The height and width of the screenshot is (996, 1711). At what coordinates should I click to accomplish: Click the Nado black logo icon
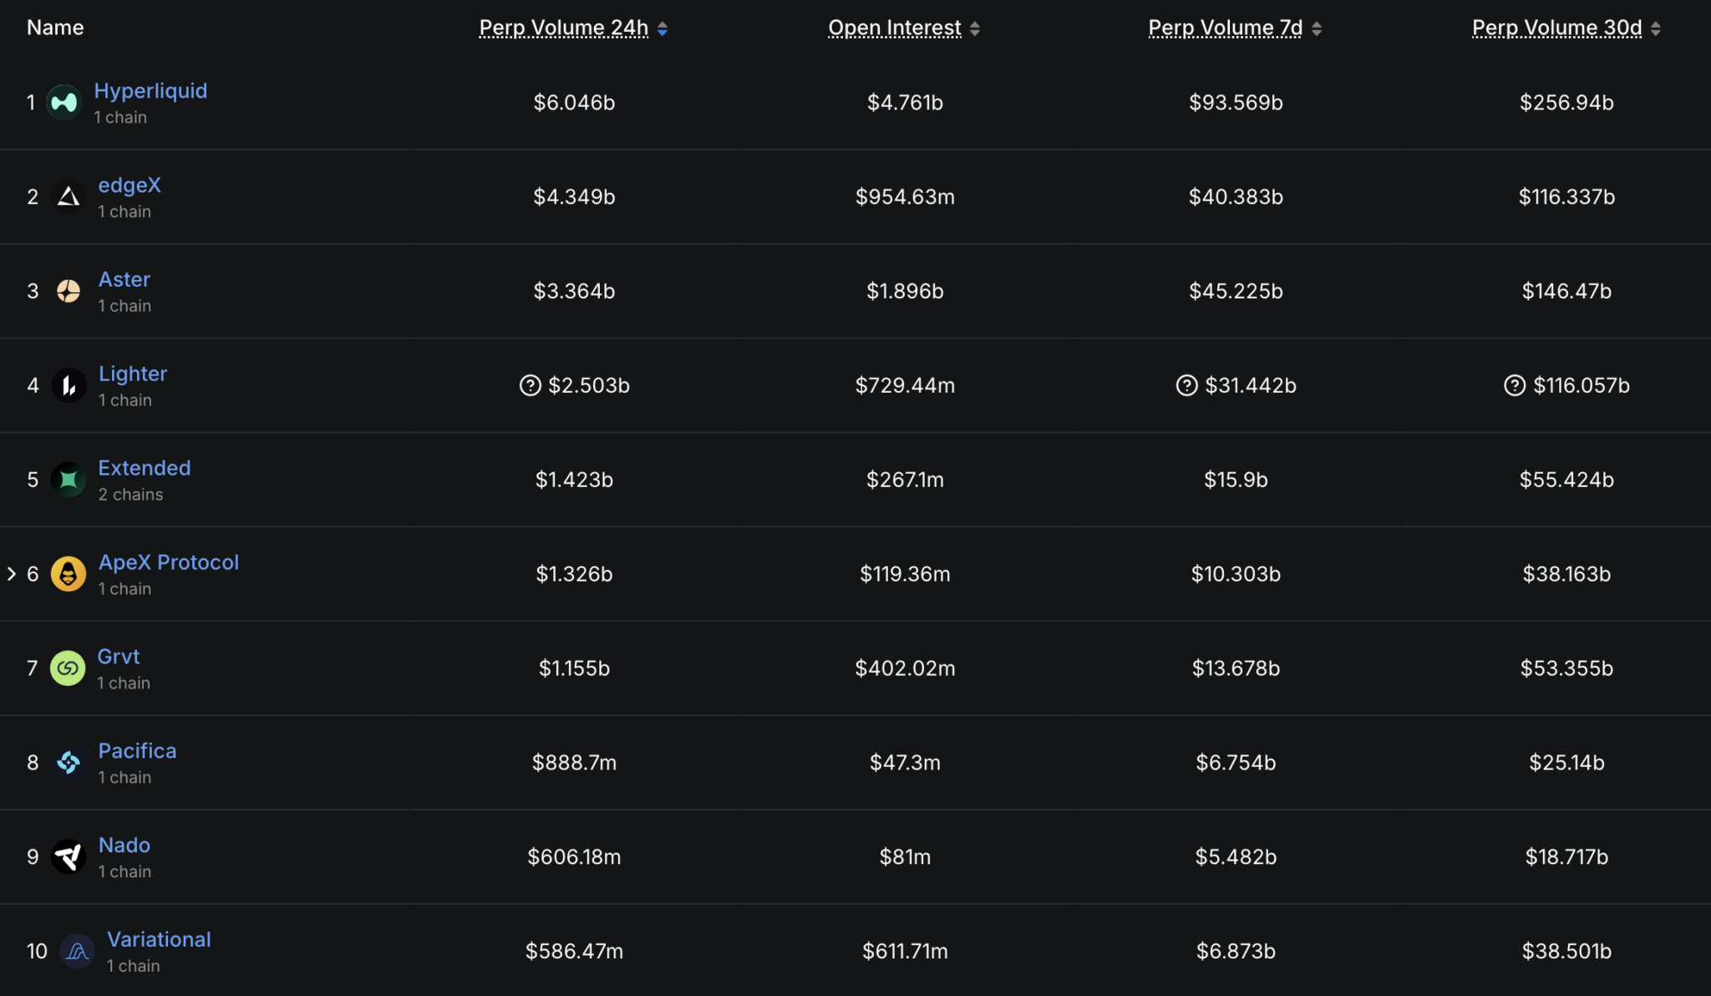(69, 857)
